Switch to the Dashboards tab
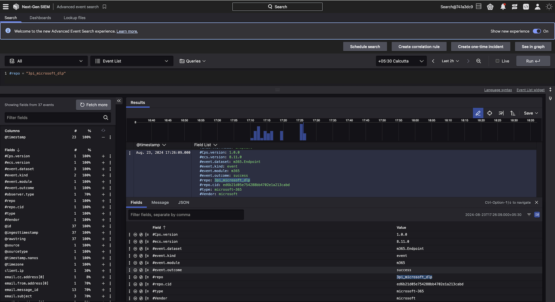 pos(40,18)
